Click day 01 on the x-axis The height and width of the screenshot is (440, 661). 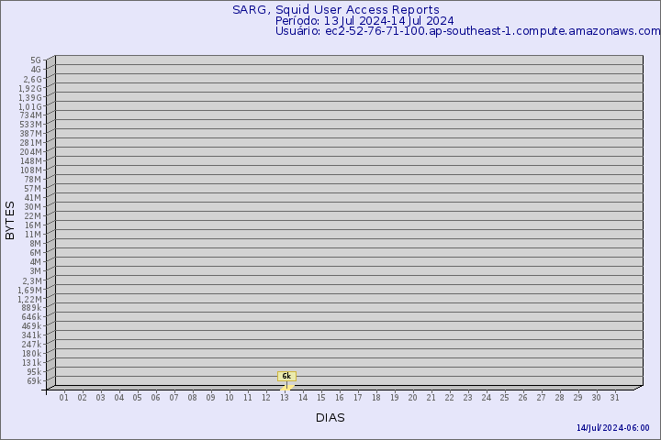(63, 398)
